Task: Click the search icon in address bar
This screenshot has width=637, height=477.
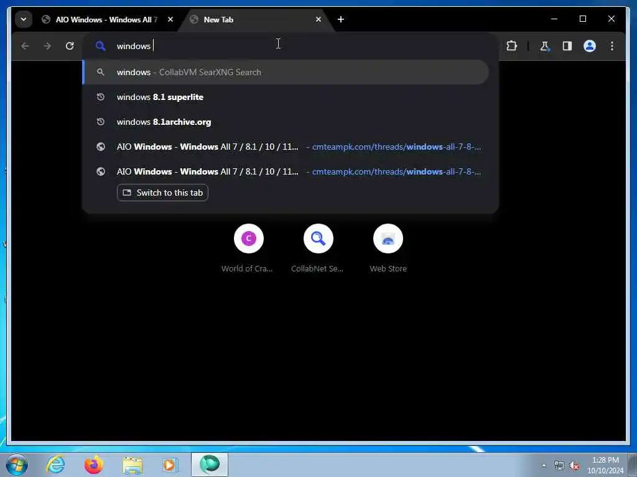Action: click(100, 46)
